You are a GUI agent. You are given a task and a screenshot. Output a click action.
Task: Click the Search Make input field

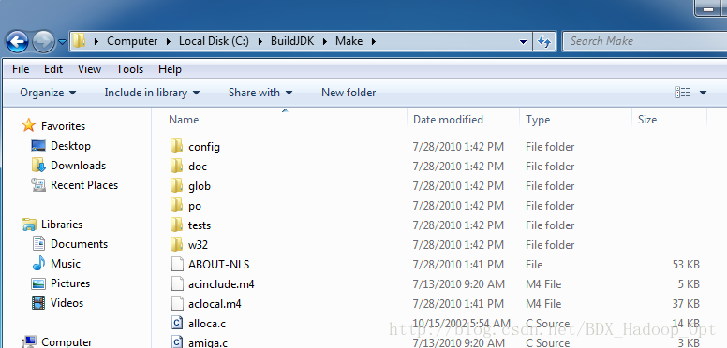pos(645,41)
